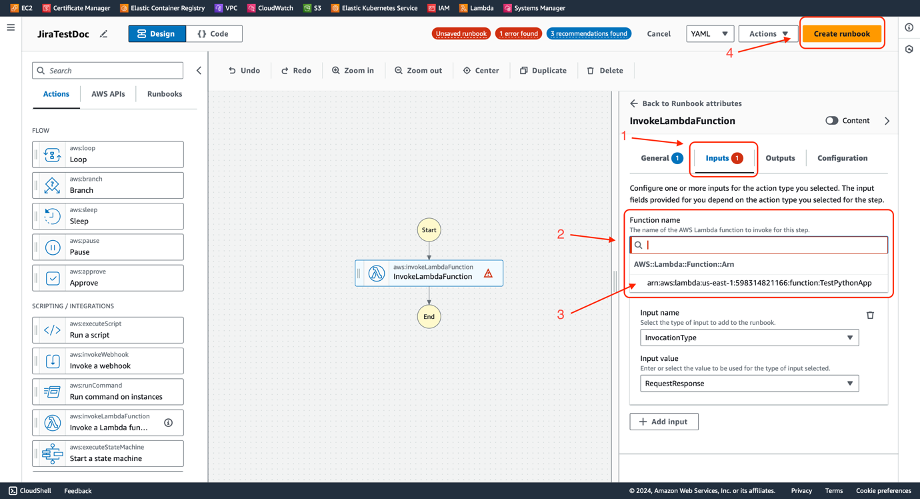Click the actions Search field
Image resolution: width=920 pixels, height=499 pixels.
(107, 71)
